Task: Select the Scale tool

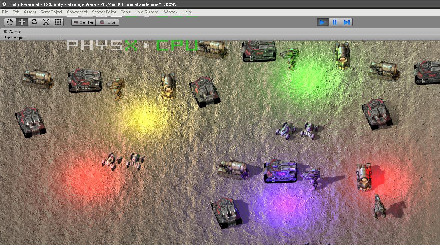Action: pos(46,22)
